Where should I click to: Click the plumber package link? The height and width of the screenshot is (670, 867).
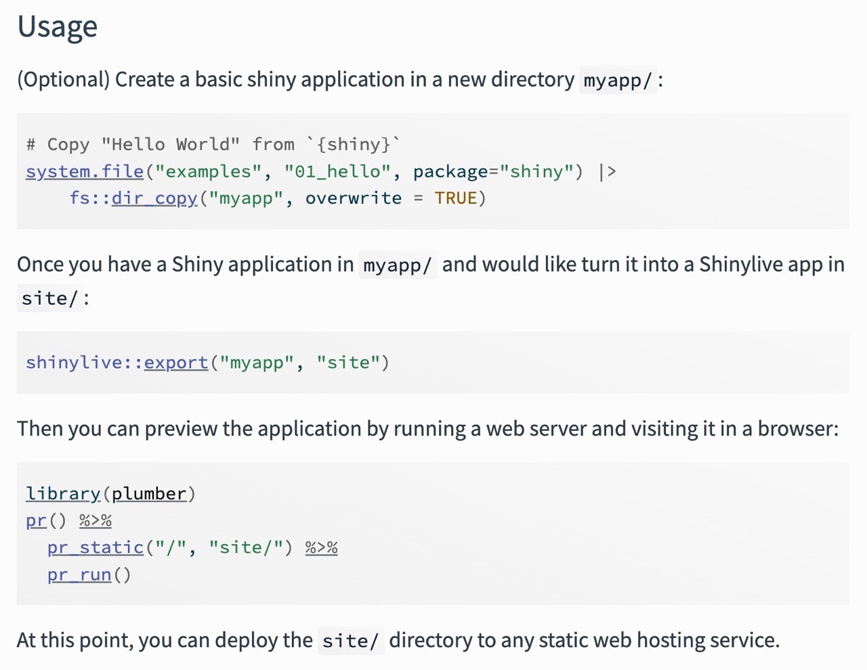point(148,494)
